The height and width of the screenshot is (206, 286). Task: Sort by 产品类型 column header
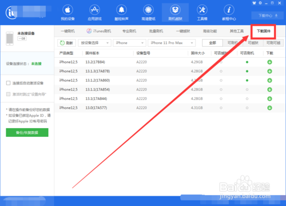point(66,53)
